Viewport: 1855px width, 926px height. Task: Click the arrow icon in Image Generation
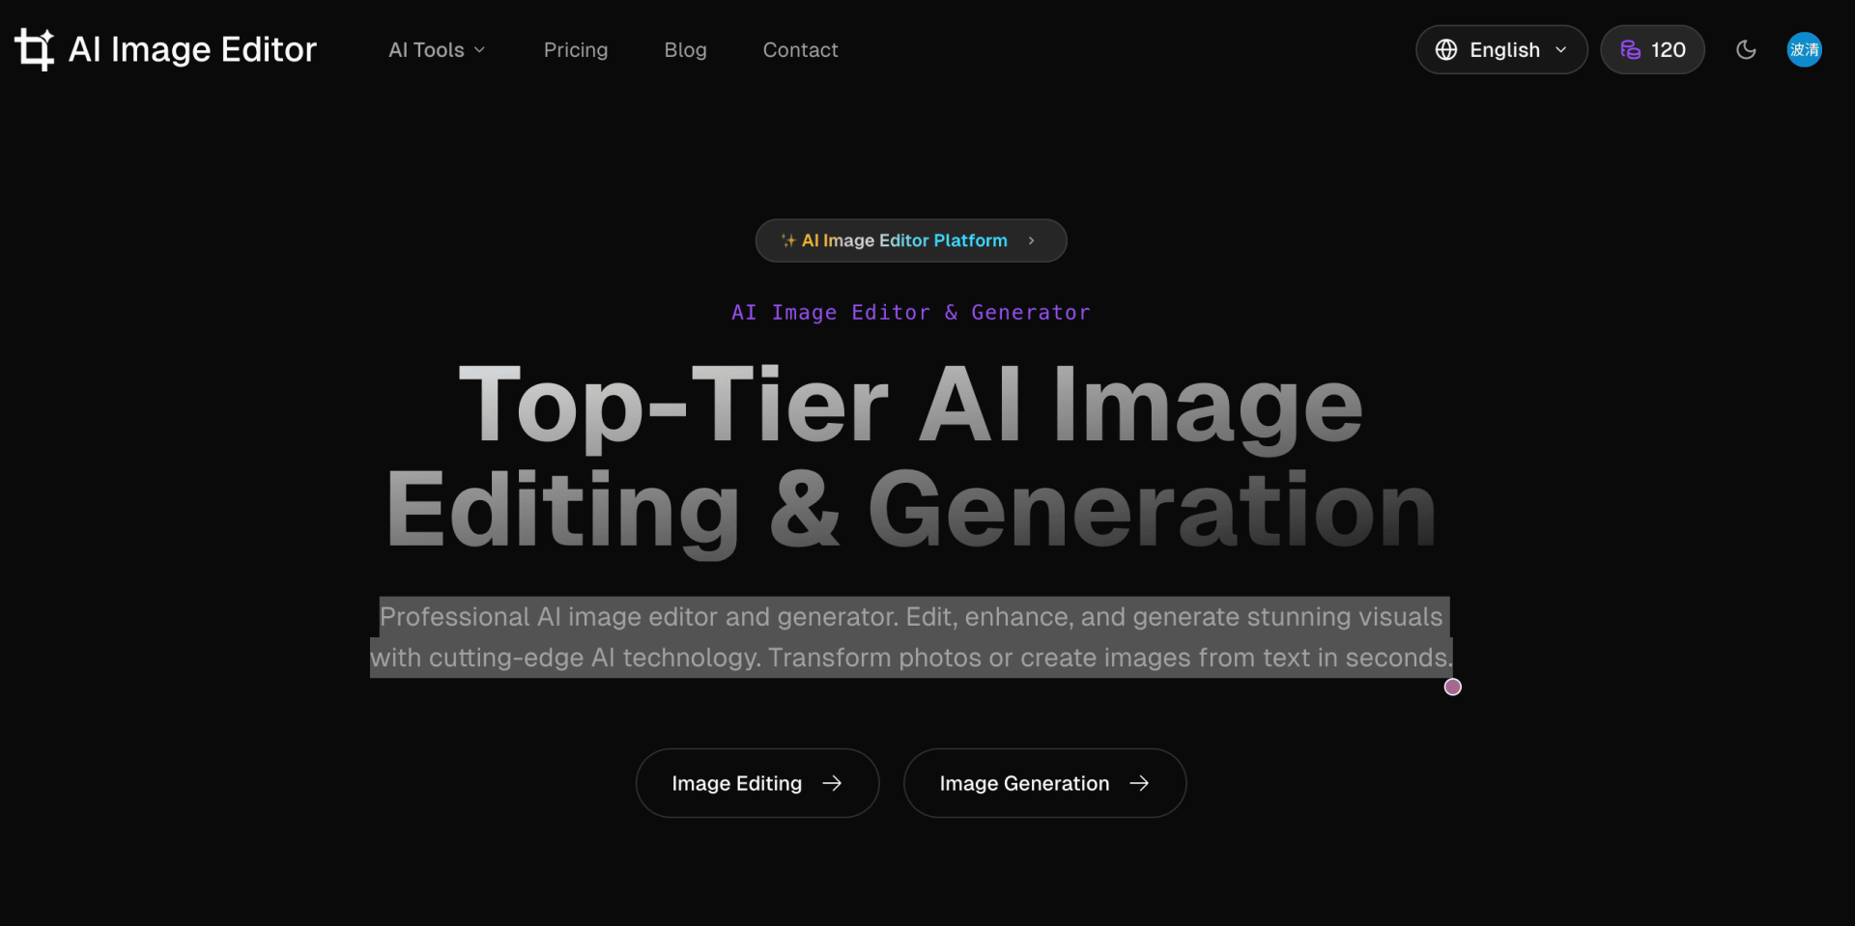[x=1139, y=783]
